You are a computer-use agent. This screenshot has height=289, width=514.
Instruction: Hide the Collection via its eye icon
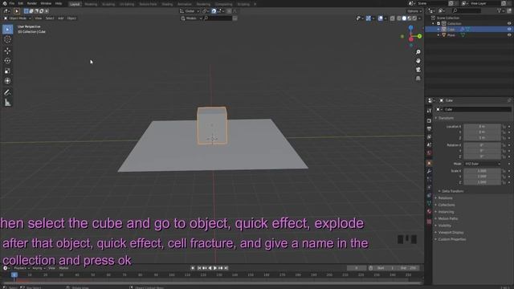pos(509,23)
